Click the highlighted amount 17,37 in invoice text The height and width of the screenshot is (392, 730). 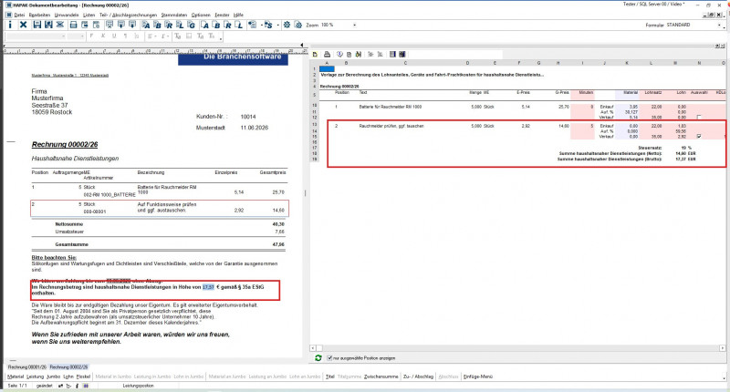[x=208, y=287]
